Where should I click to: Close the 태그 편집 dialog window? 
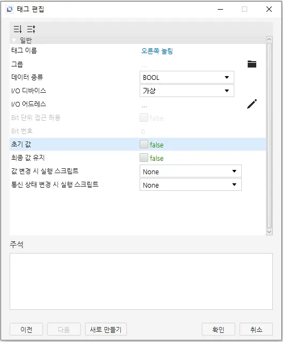(269, 9)
